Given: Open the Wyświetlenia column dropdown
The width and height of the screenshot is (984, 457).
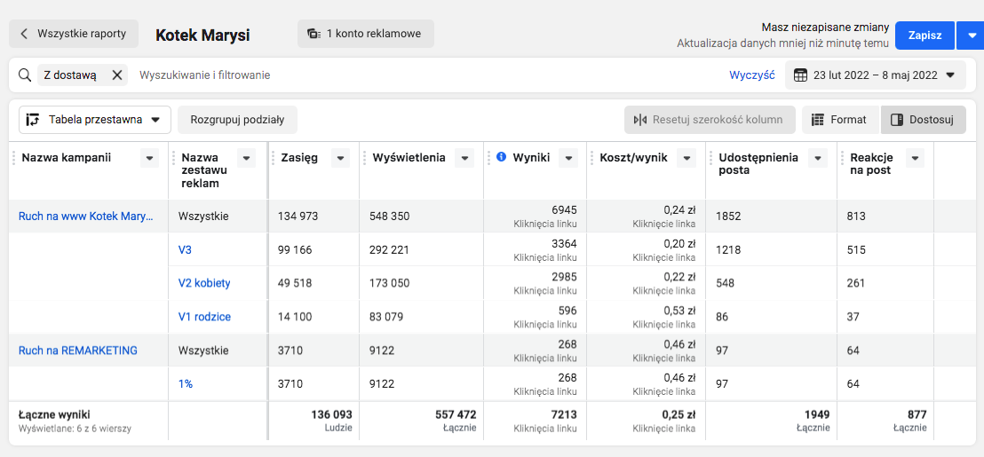Looking at the screenshot, I should click(x=464, y=158).
